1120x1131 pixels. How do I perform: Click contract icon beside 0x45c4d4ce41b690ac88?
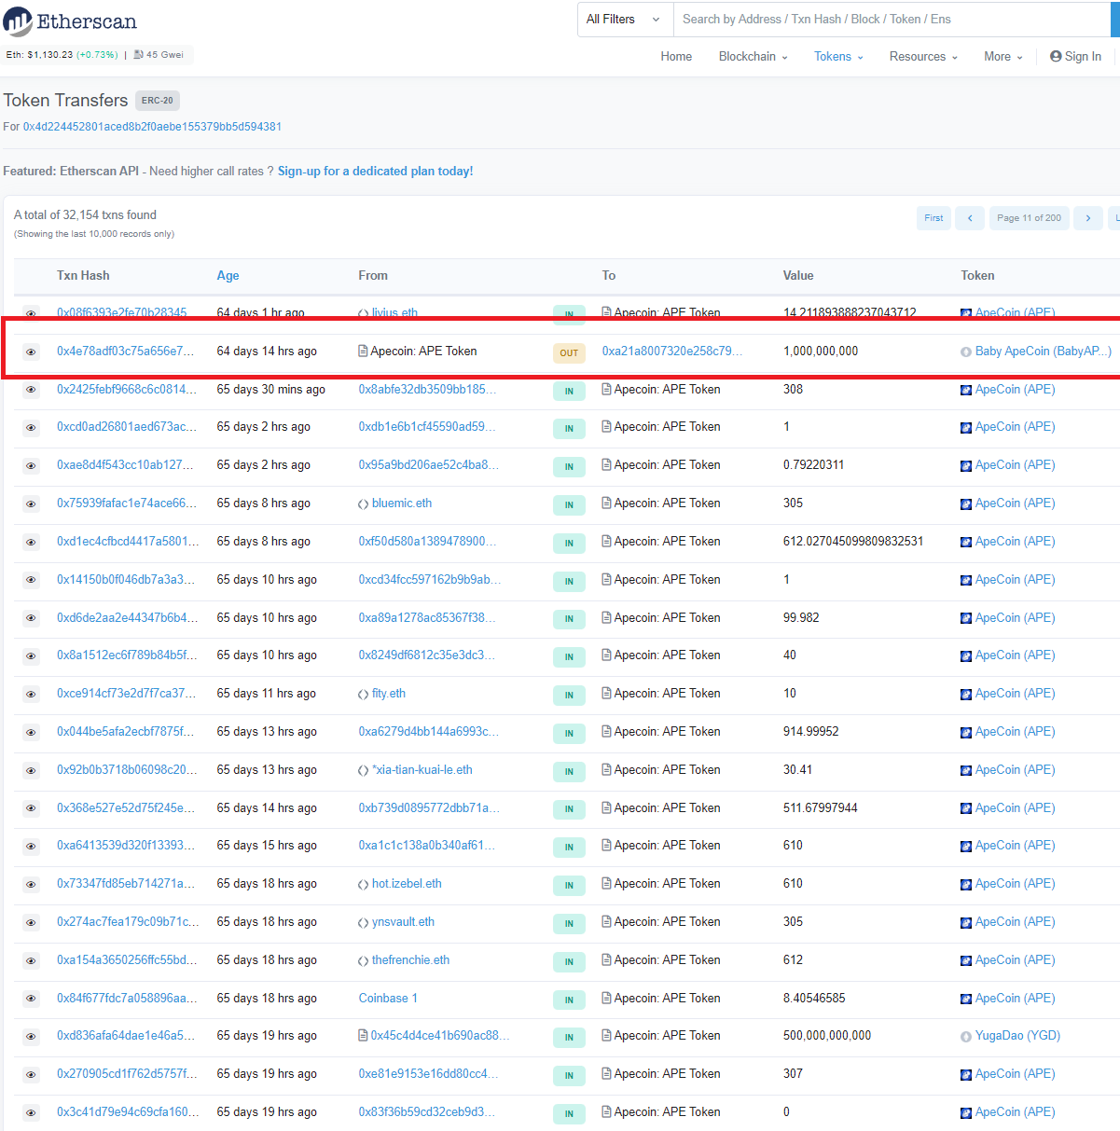click(x=363, y=1036)
